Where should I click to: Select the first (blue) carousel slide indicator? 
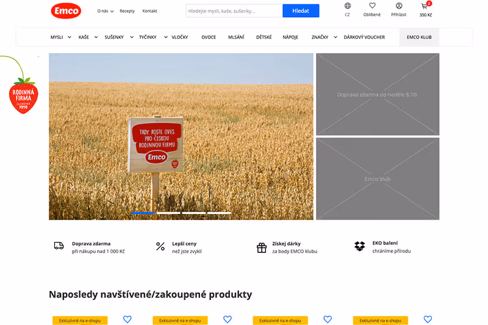coord(143,213)
